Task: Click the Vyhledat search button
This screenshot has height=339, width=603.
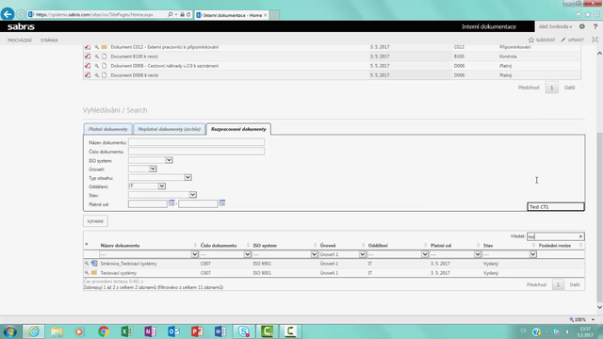Action: tap(95, 221)
